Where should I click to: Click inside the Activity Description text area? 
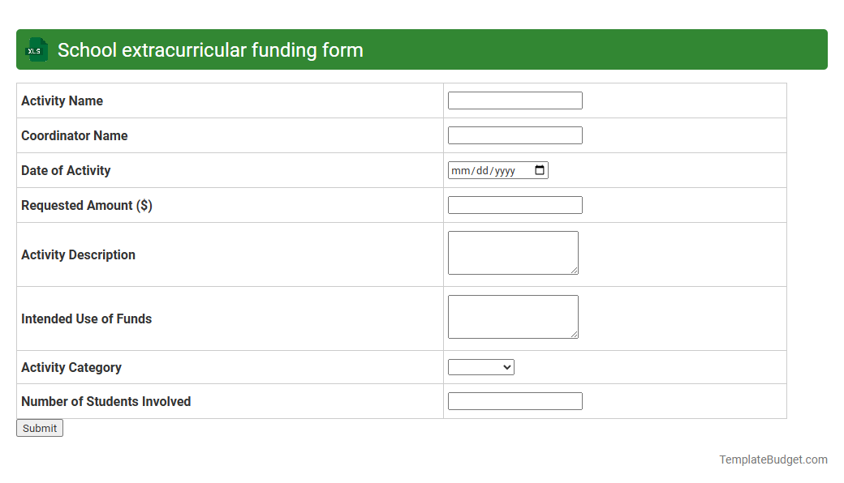click(x=512, y=251)
